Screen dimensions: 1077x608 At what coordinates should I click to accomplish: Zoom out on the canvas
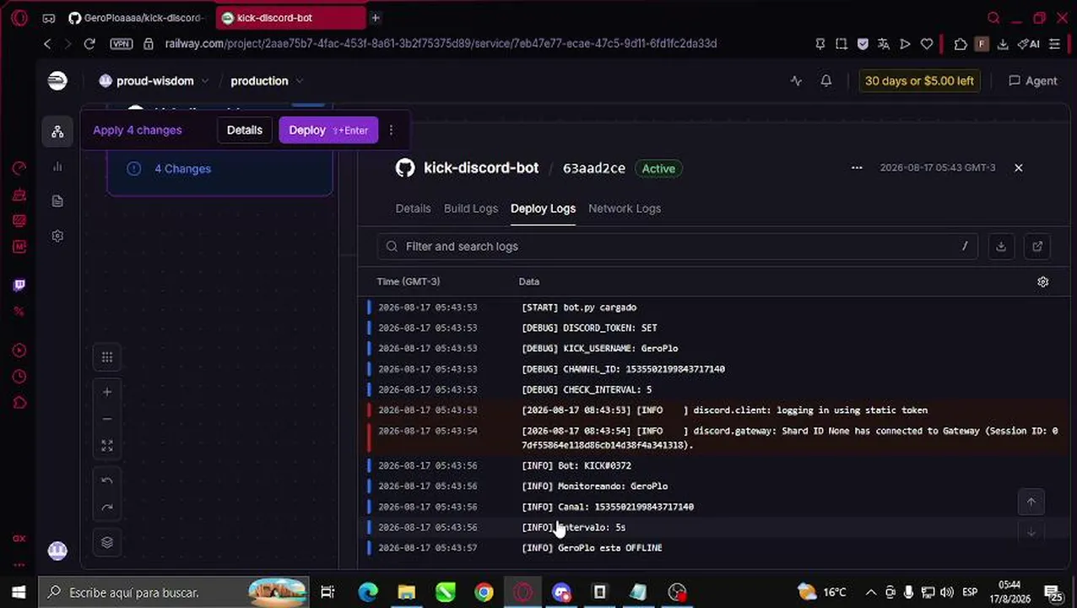pyautogui.click(x=107, y=419)
